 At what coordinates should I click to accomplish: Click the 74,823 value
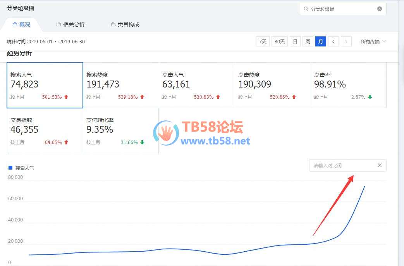[x=24, y=84]
